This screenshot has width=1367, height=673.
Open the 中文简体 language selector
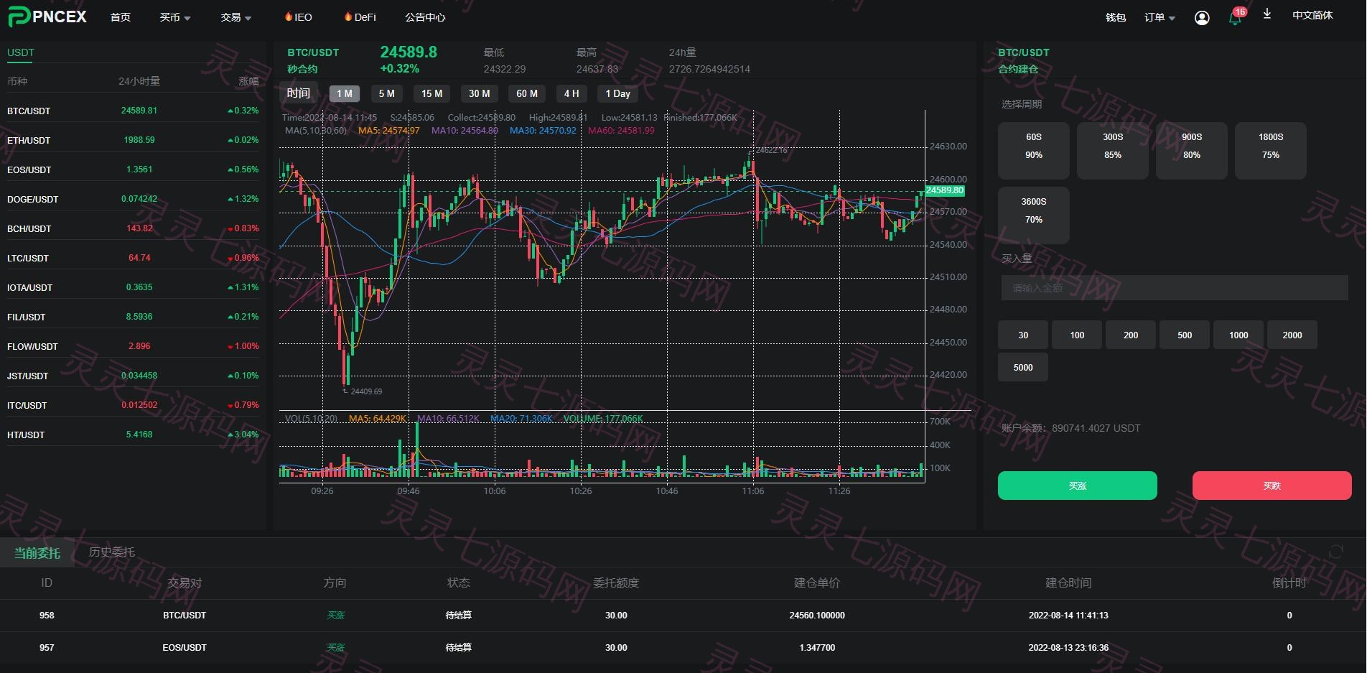tap(1312, 15)
